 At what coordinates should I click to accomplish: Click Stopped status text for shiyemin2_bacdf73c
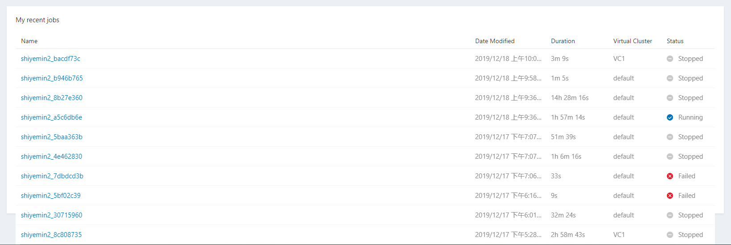690,59
